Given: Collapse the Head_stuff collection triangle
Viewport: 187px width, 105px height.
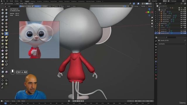Looking at the screenshot, I should (157, 10).
